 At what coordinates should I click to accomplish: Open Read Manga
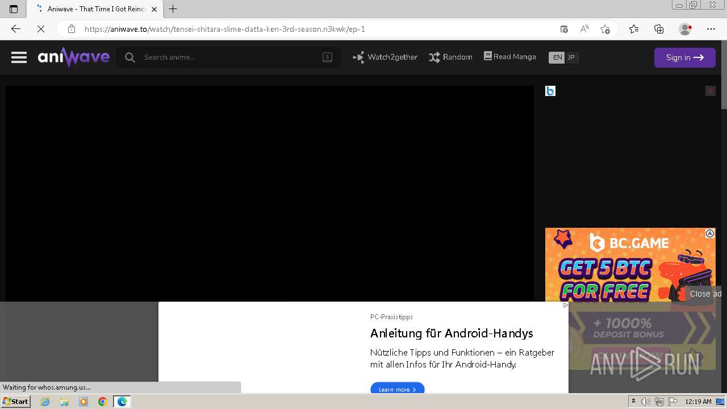pos(509,57)
